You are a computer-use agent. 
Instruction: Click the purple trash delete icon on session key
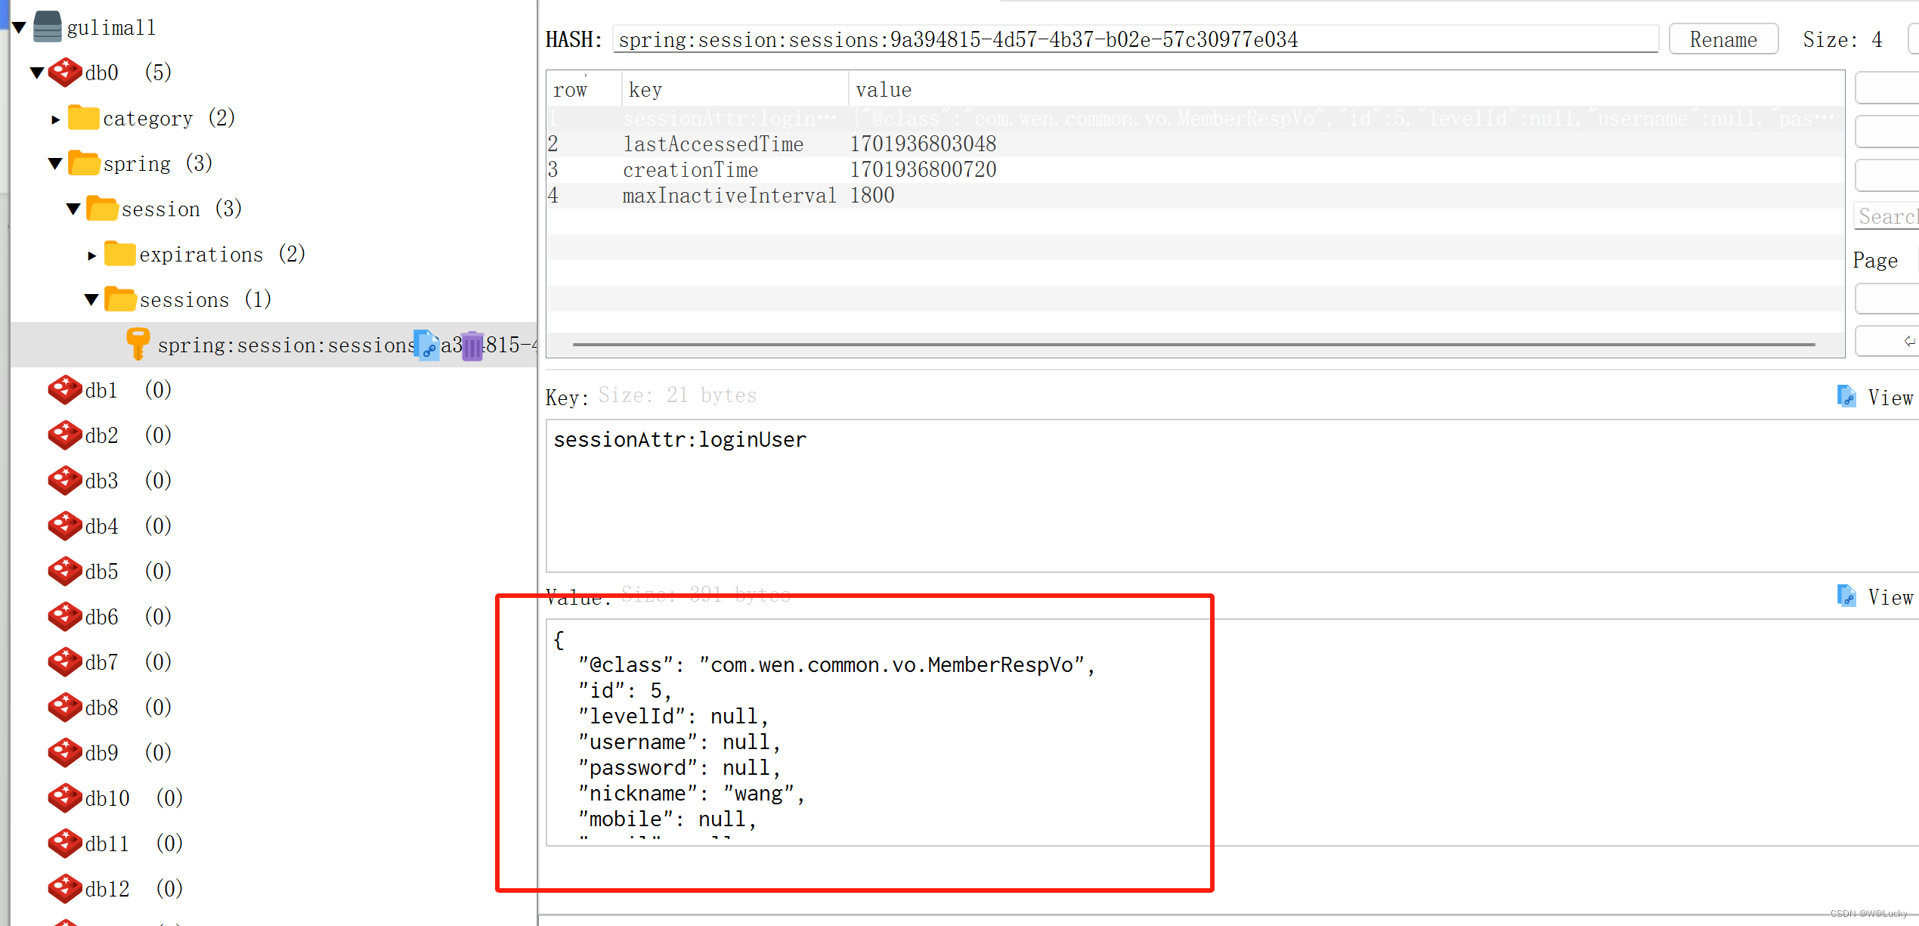(x=472, y=345)
